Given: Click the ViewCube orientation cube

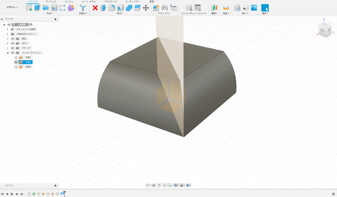Looking at the screenshot, I should pyautogui.click(x=324, y=29).
